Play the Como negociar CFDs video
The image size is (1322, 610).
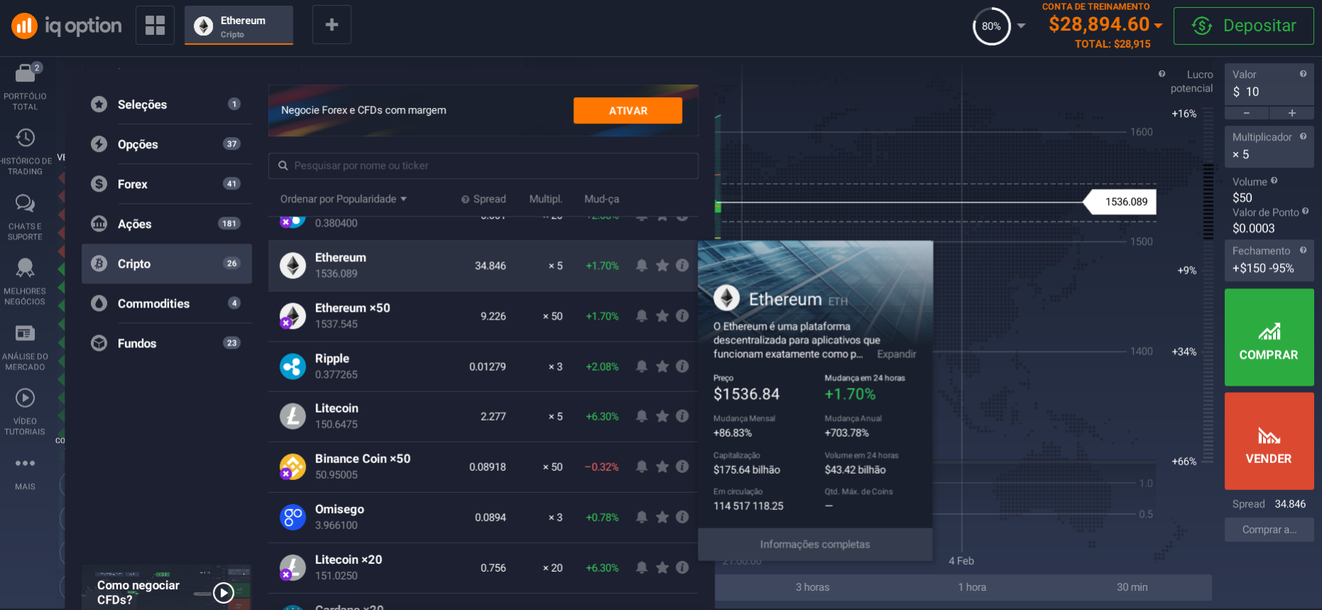tap(224, 592)
